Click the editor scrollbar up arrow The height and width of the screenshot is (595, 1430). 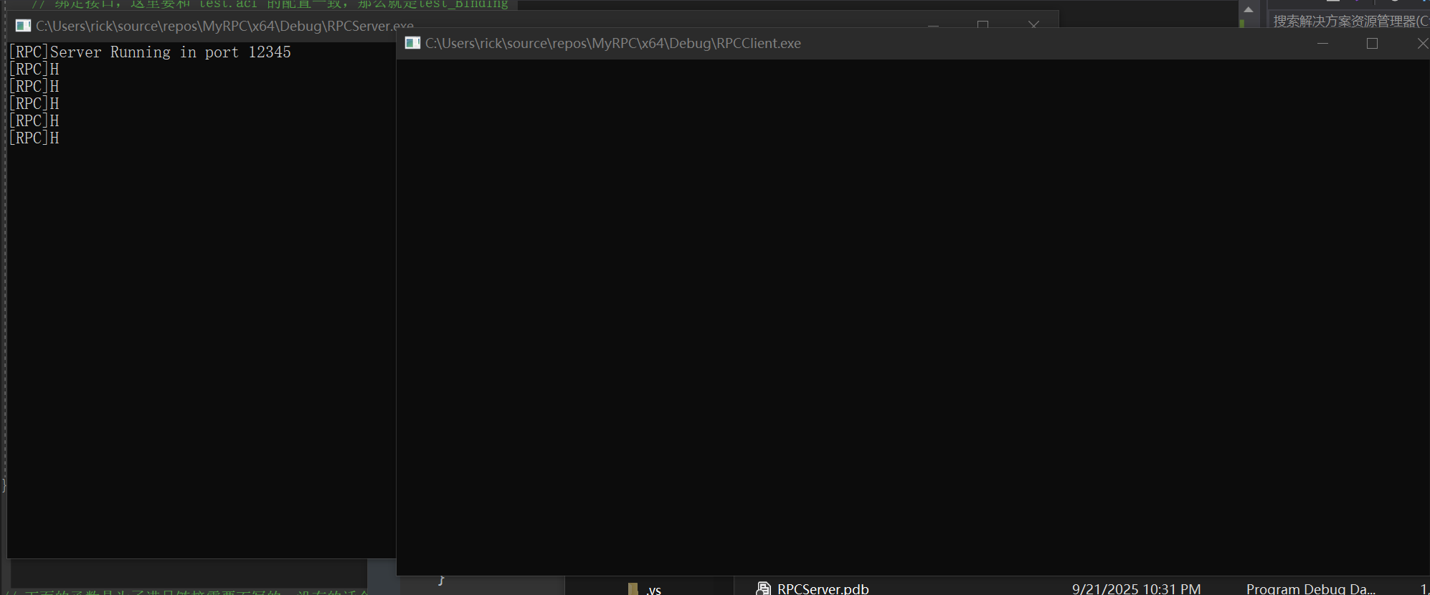coord(1249,9)
